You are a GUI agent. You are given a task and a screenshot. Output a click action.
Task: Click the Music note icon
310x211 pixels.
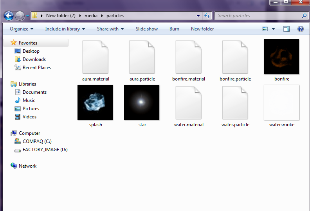coord(18,100)
